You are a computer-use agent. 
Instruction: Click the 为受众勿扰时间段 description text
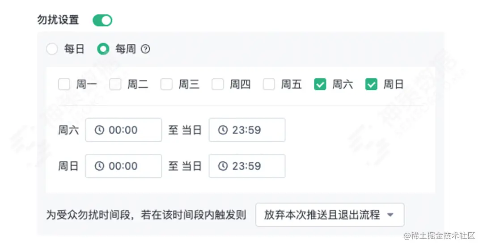146,215
